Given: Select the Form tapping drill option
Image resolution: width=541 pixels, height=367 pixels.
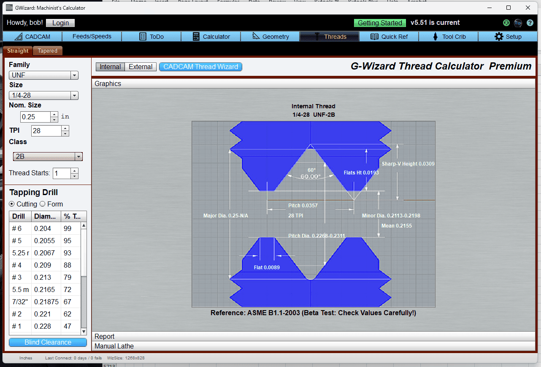Looking at the screenshot, I should click(43, 204).
